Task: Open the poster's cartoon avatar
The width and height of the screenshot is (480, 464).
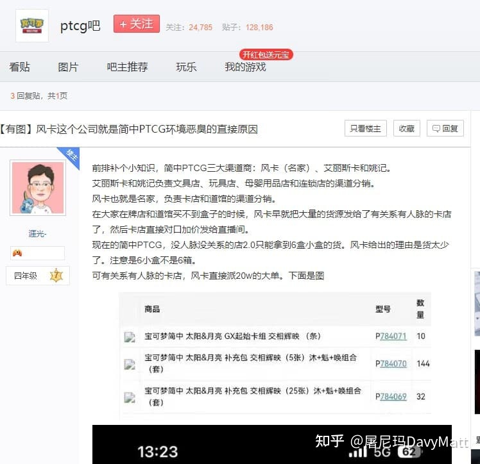Action: [x=38, y=188]
